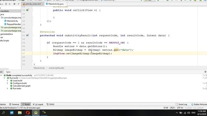Click the gutter override icon on line 42

coord(27,35)
